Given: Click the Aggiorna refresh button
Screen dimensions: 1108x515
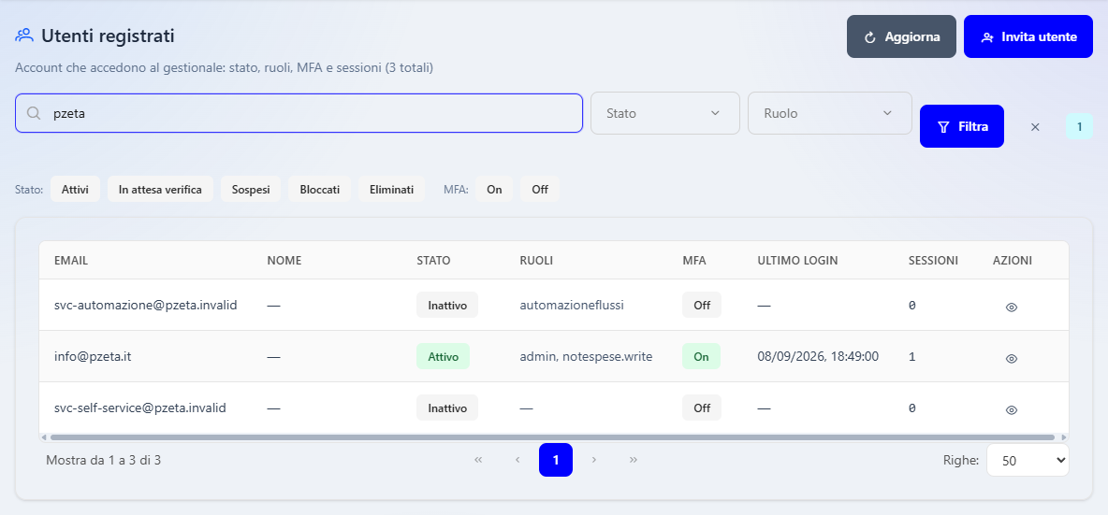Looking at the screenshot, I should tap(902, 36).
